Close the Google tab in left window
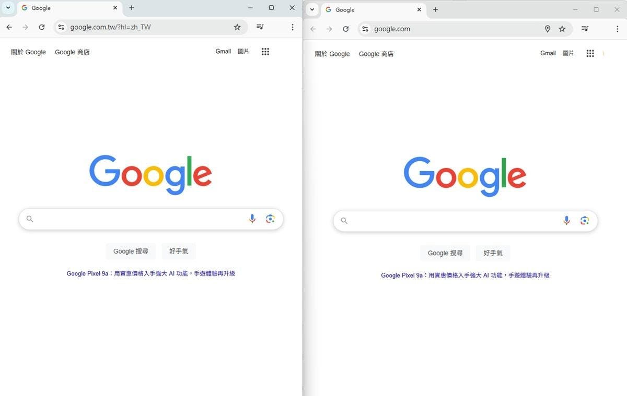Viewport: 627px width, 396px height. tap(115, 8)
